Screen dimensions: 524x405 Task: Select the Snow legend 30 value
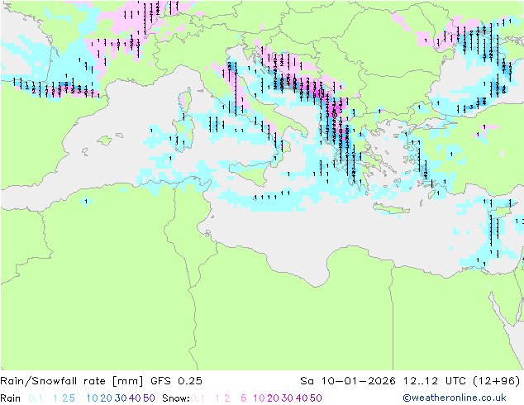(288, 398)
